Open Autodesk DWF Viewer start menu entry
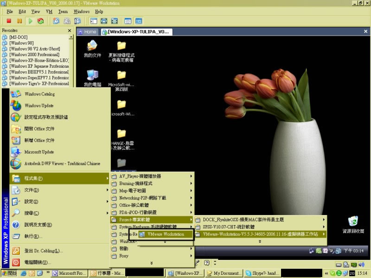This screenshot has width=371, height=278. [x=60, y=164]
